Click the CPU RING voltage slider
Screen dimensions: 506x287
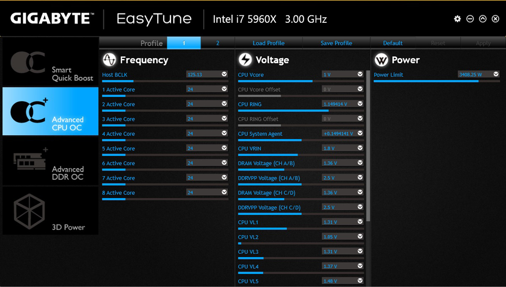click(300, 110)
